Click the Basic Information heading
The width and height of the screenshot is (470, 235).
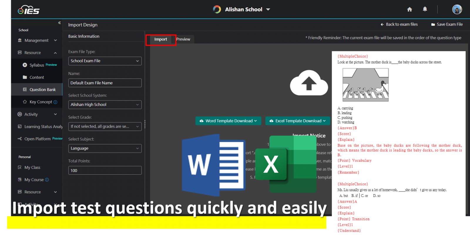point(84,36)
